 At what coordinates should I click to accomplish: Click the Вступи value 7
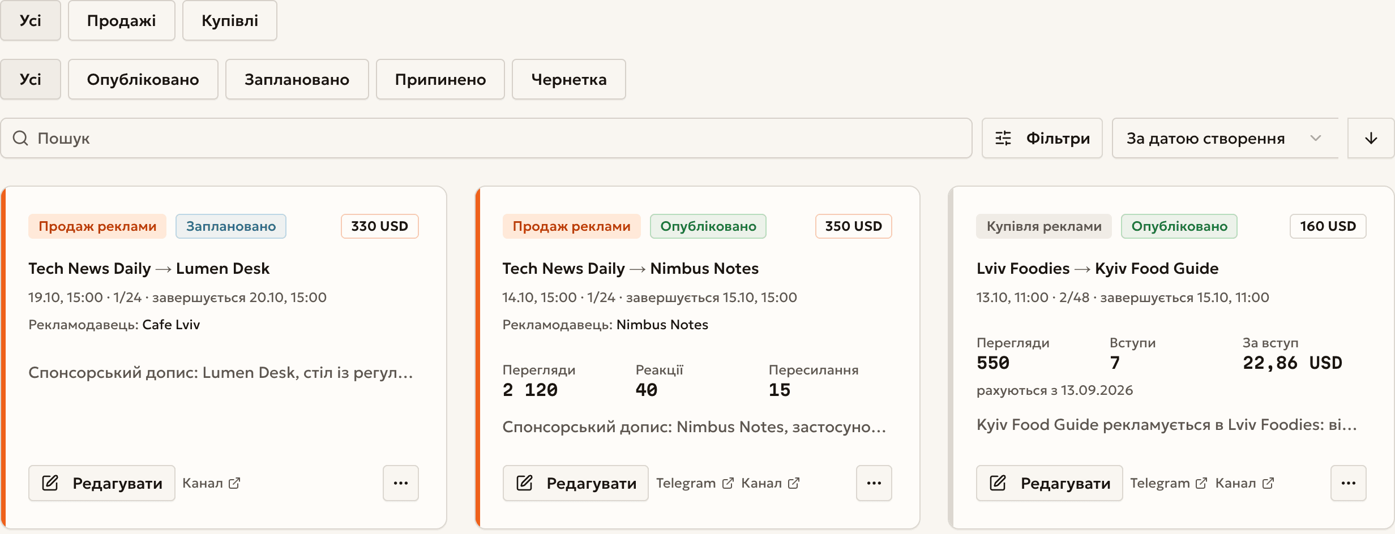1115,363
